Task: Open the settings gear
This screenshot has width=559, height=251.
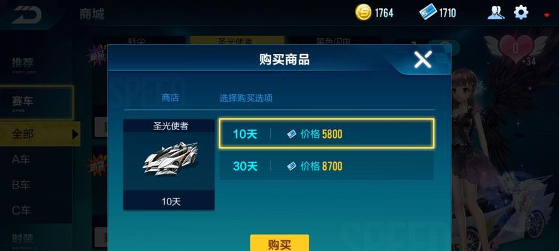Action: click(x=521, y=13)
